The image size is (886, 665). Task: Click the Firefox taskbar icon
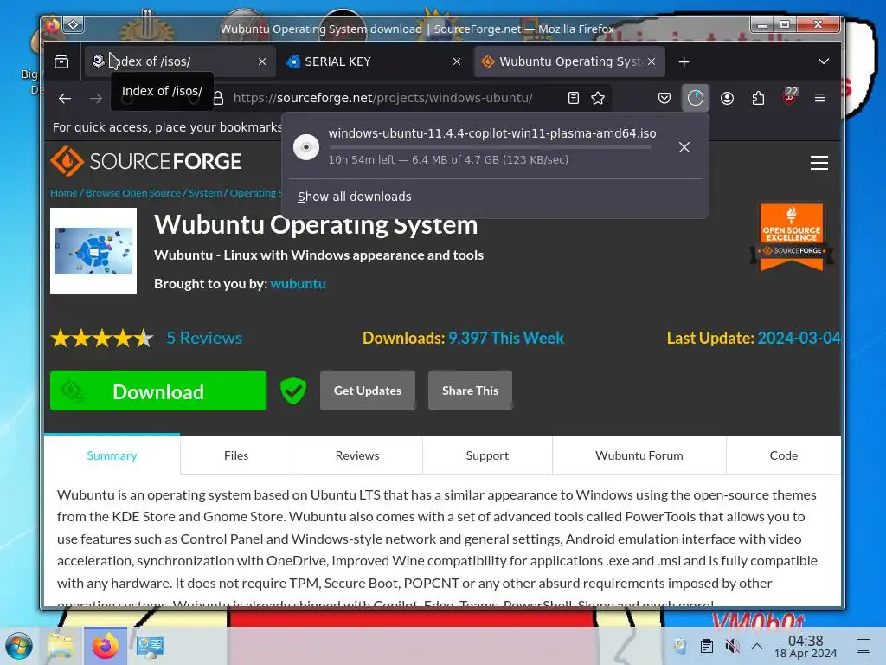pos(105,646)
